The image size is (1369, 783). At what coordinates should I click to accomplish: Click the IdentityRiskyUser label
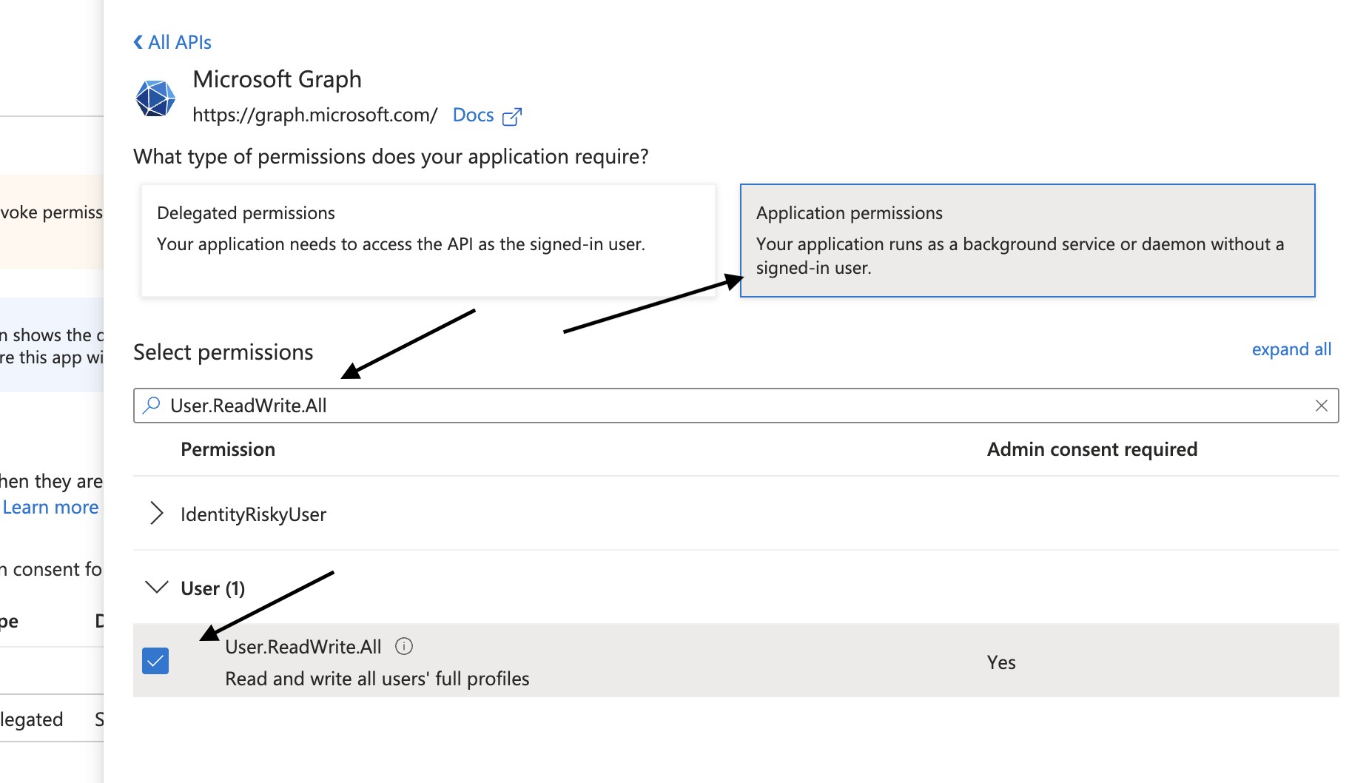[x=253, y=514]
